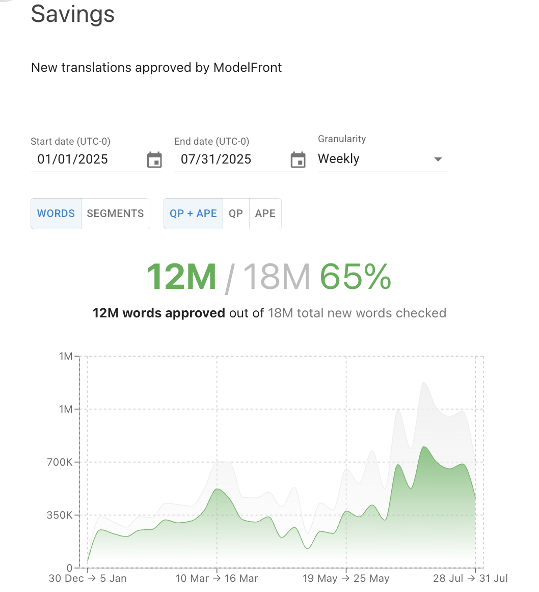The image size is (539, 592).
Task: Switch the view to SEGMENTS
Action: (115, 213)
